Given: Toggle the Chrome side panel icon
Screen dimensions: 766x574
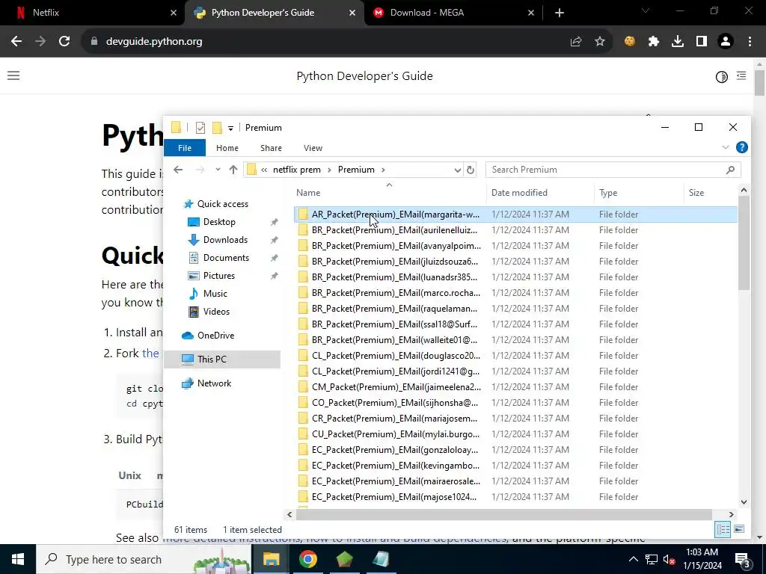Looking at the screenshot, I should pos(702,42).
